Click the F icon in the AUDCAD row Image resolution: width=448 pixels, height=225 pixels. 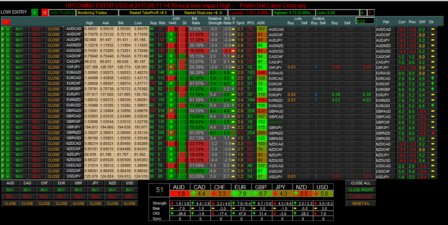click(3, 29)
